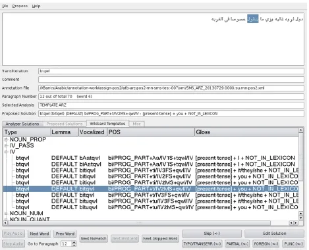Screen dimensions: 309x250
Task: Expand the NOUN_NUM tree node
Action: tap(6, 213)
